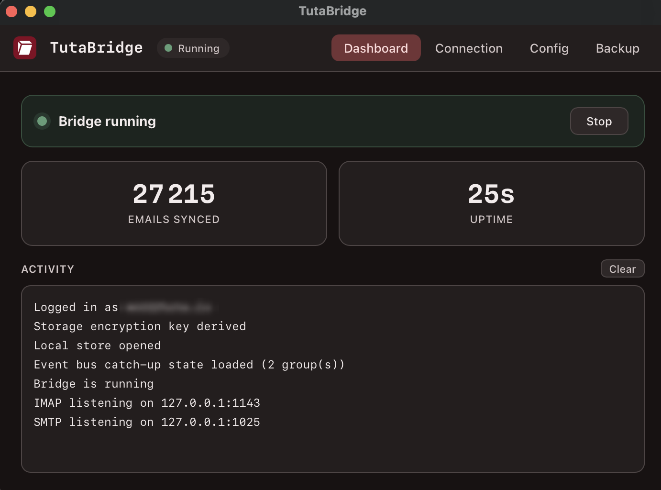Viewport: 661px width, 490px height.
Task: Click the EMAILS SYNCED label
Action: coord(174,219)
